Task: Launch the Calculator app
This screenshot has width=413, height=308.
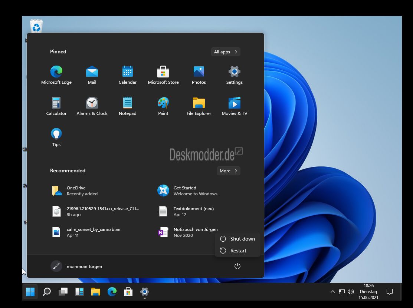Action: (56, 106)
